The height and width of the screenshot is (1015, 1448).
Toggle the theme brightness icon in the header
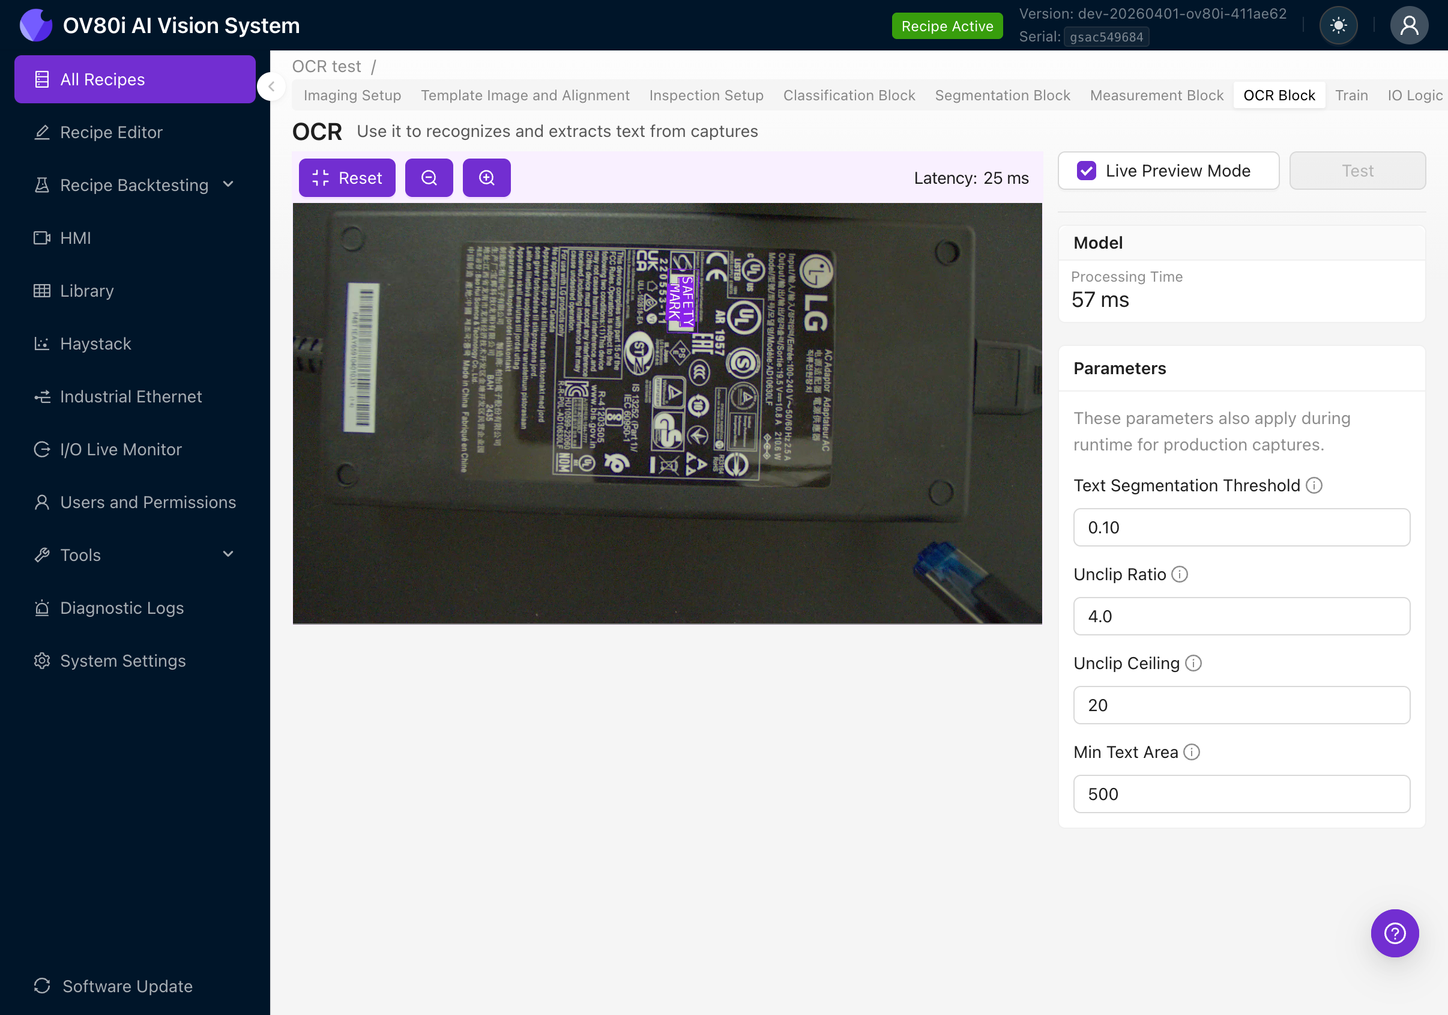(x=1338, y=25)
